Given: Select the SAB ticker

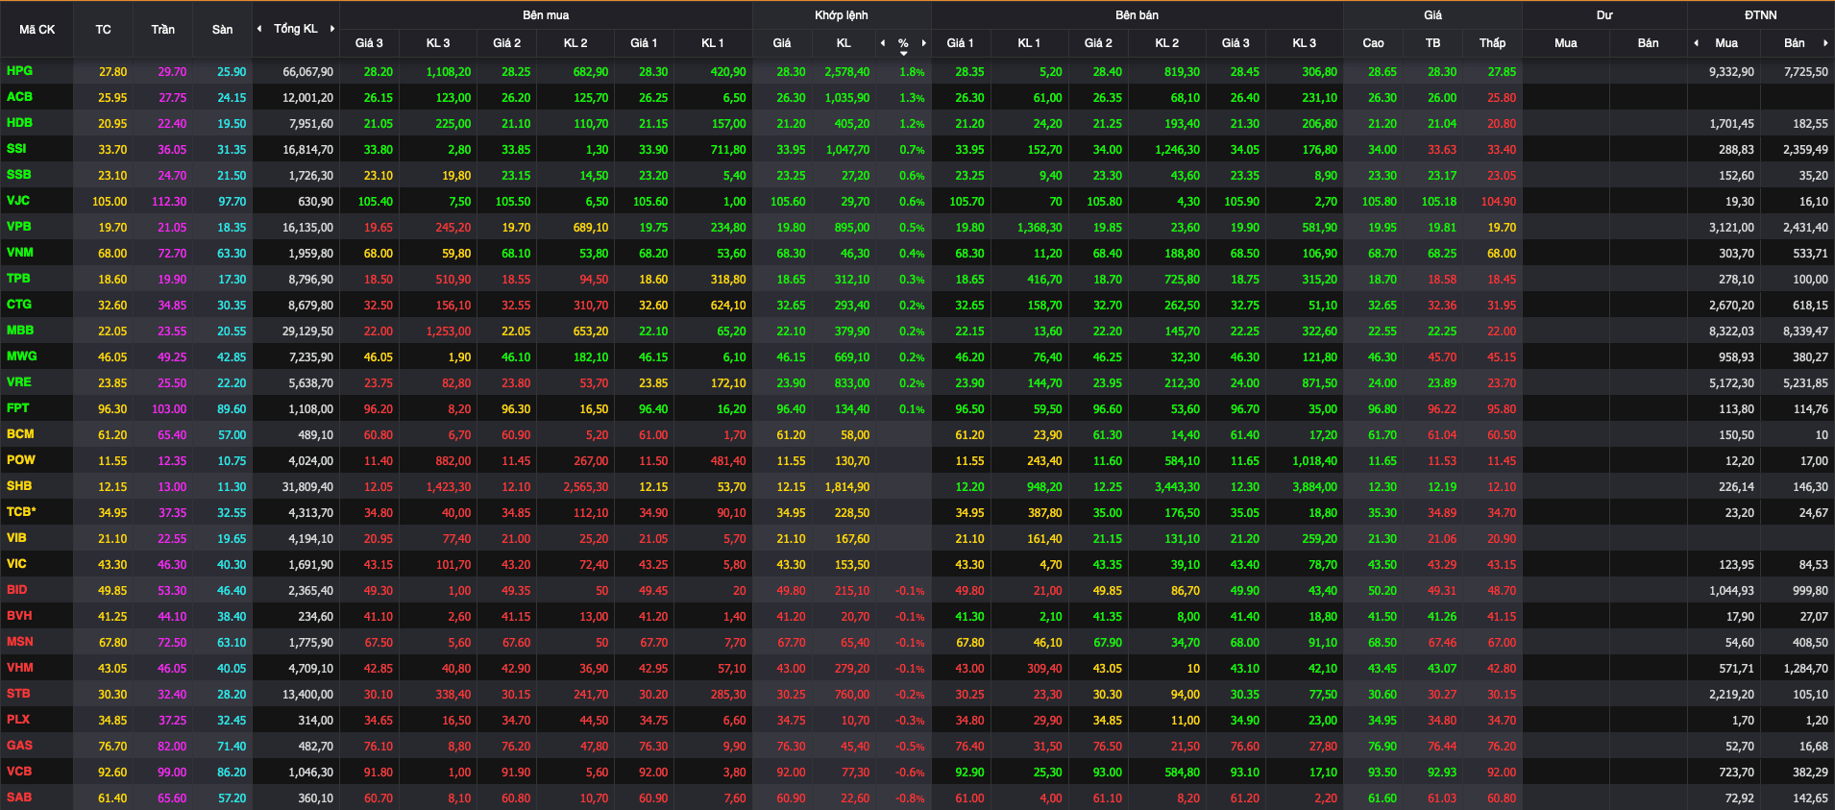Looking at the screenshot, I should [x=19, y=798].
